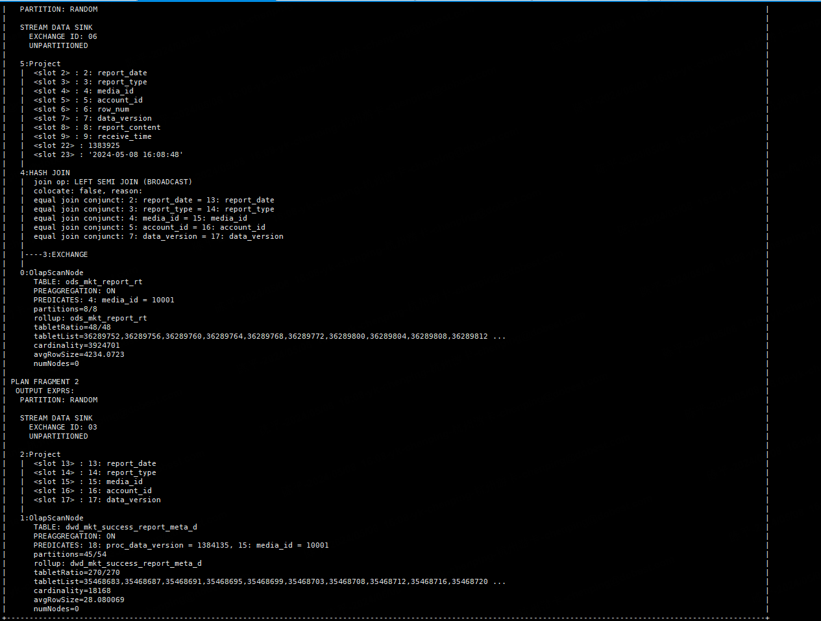Click 'cardinality=3924701' value
Image resolution: width=821 pixels, height=621 pixels.
[77, 345]
